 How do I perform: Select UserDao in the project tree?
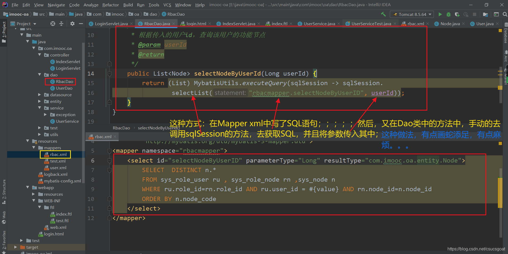[64, 88]
